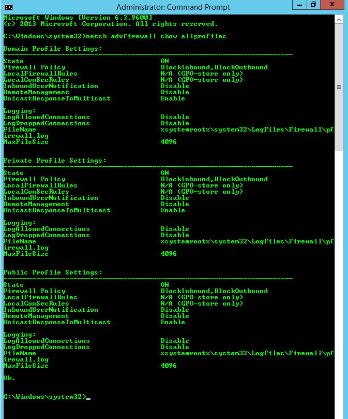The width and height of the screenshot is (348, 419).
Task: Restore down the Command Prompt window
Action: click(x=313, y=5)
